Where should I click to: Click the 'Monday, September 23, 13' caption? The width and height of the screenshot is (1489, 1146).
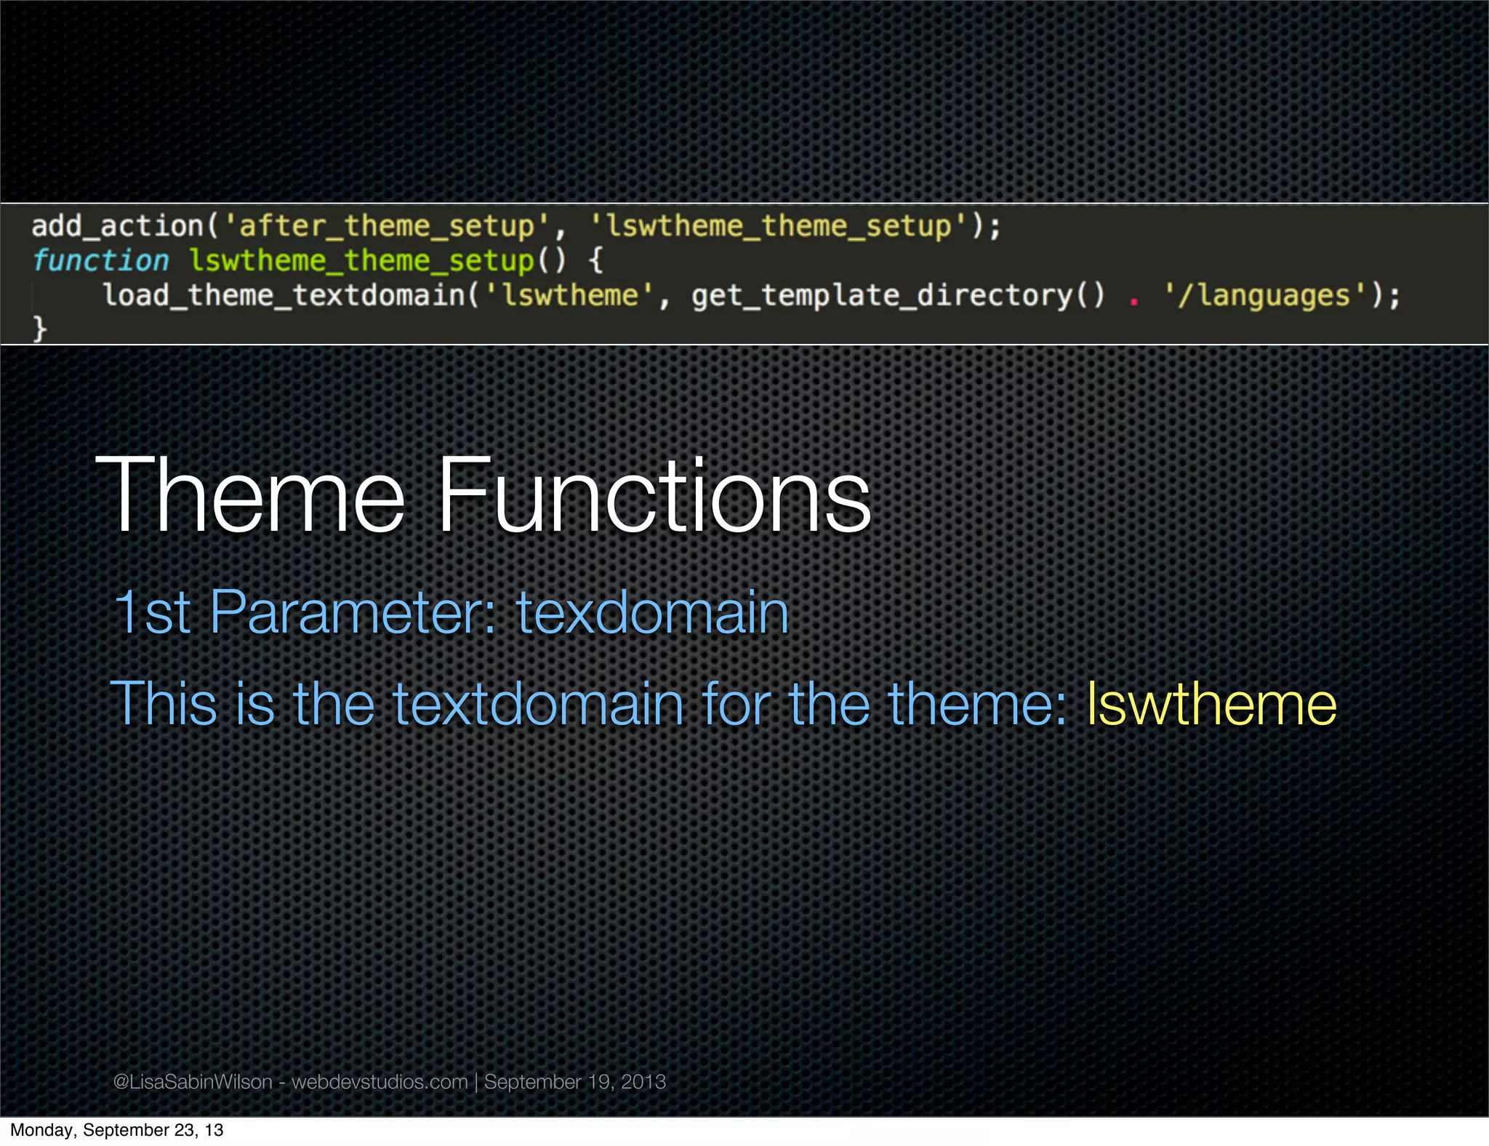point(117,1130)
